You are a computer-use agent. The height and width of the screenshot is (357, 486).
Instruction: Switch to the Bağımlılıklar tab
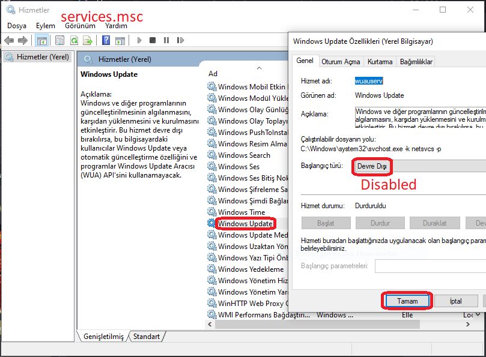coord(416,62)
